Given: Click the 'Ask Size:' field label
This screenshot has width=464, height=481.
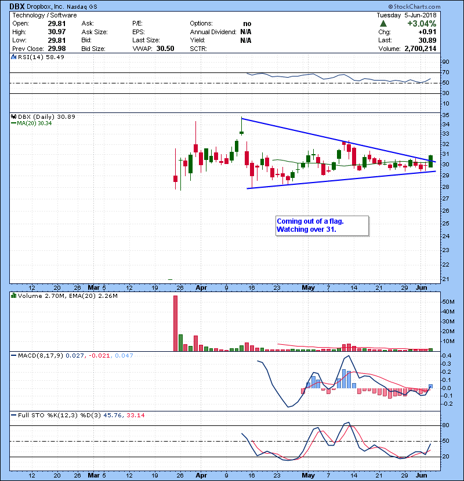Looking at the screenshot, I should [x=95, y=32].
